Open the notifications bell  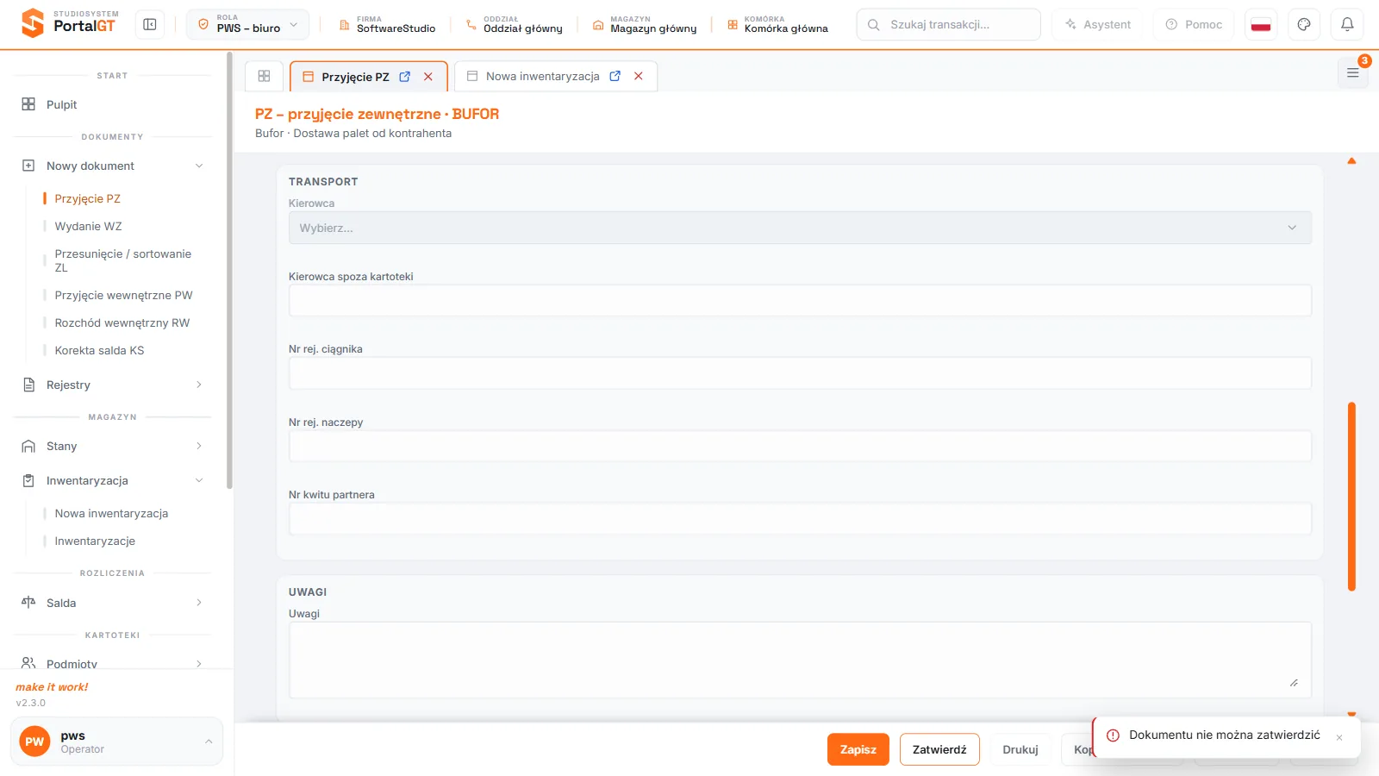(x=1347, y=24)
